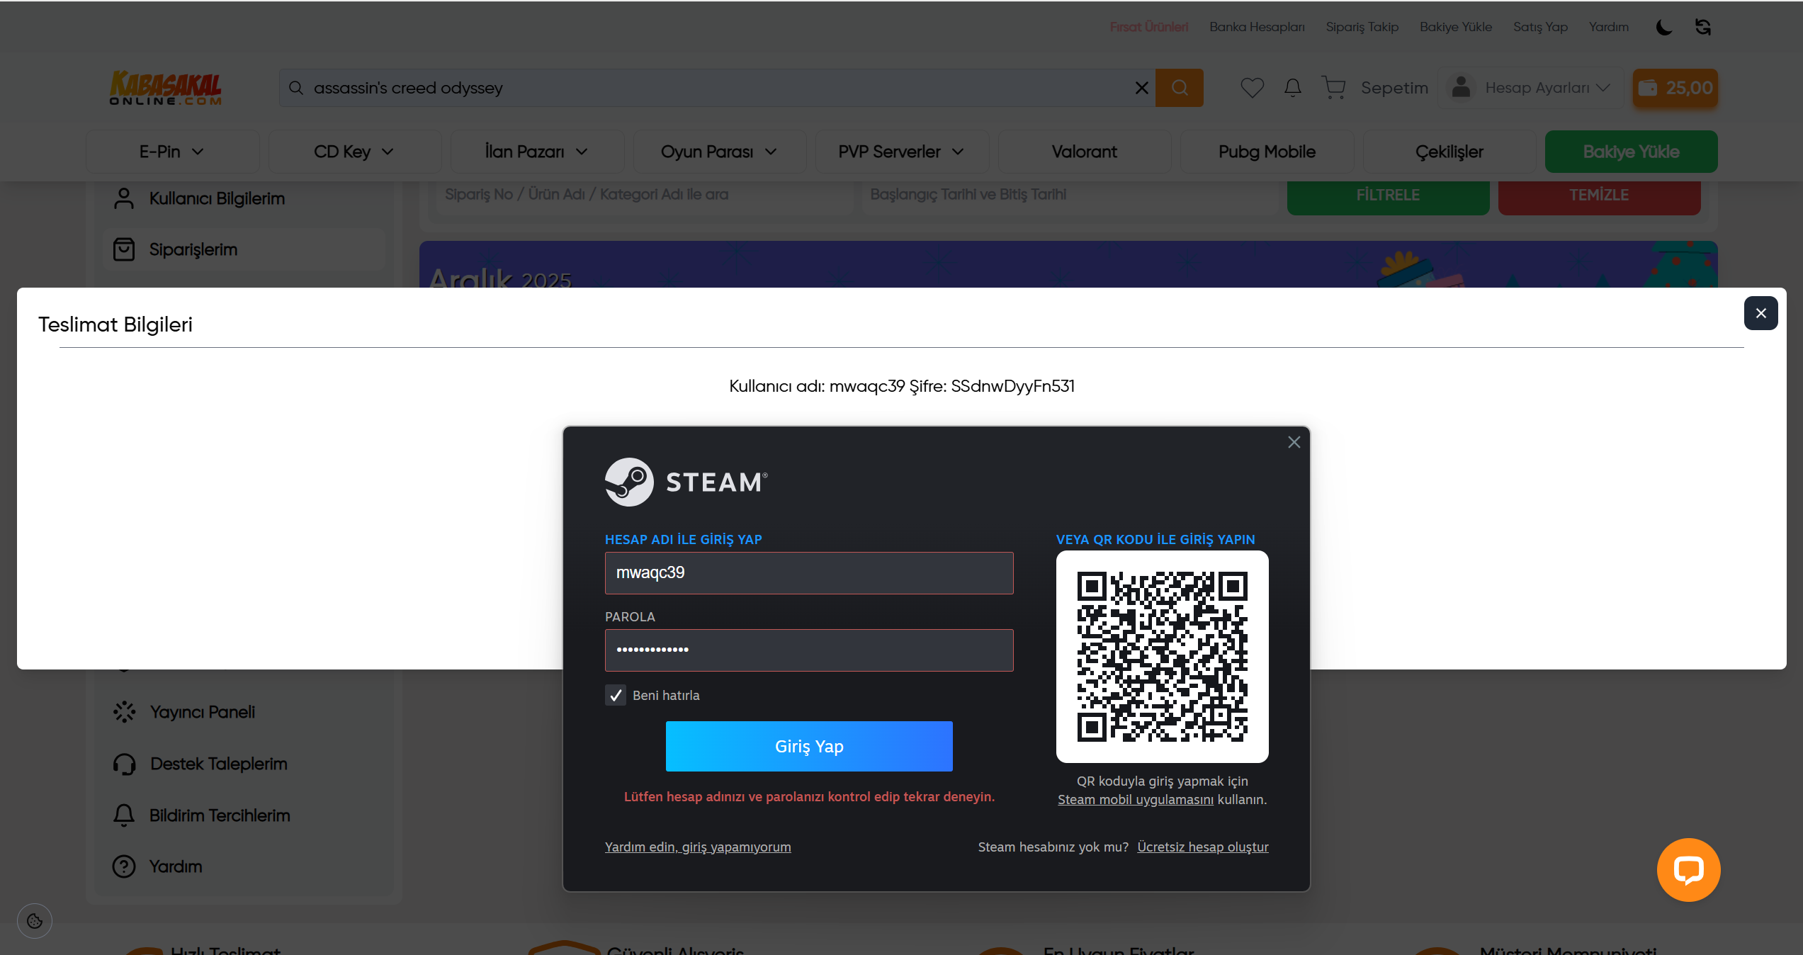Close the Steam login popup
Screen dimensions: 1803x955
coord(1294,443)
